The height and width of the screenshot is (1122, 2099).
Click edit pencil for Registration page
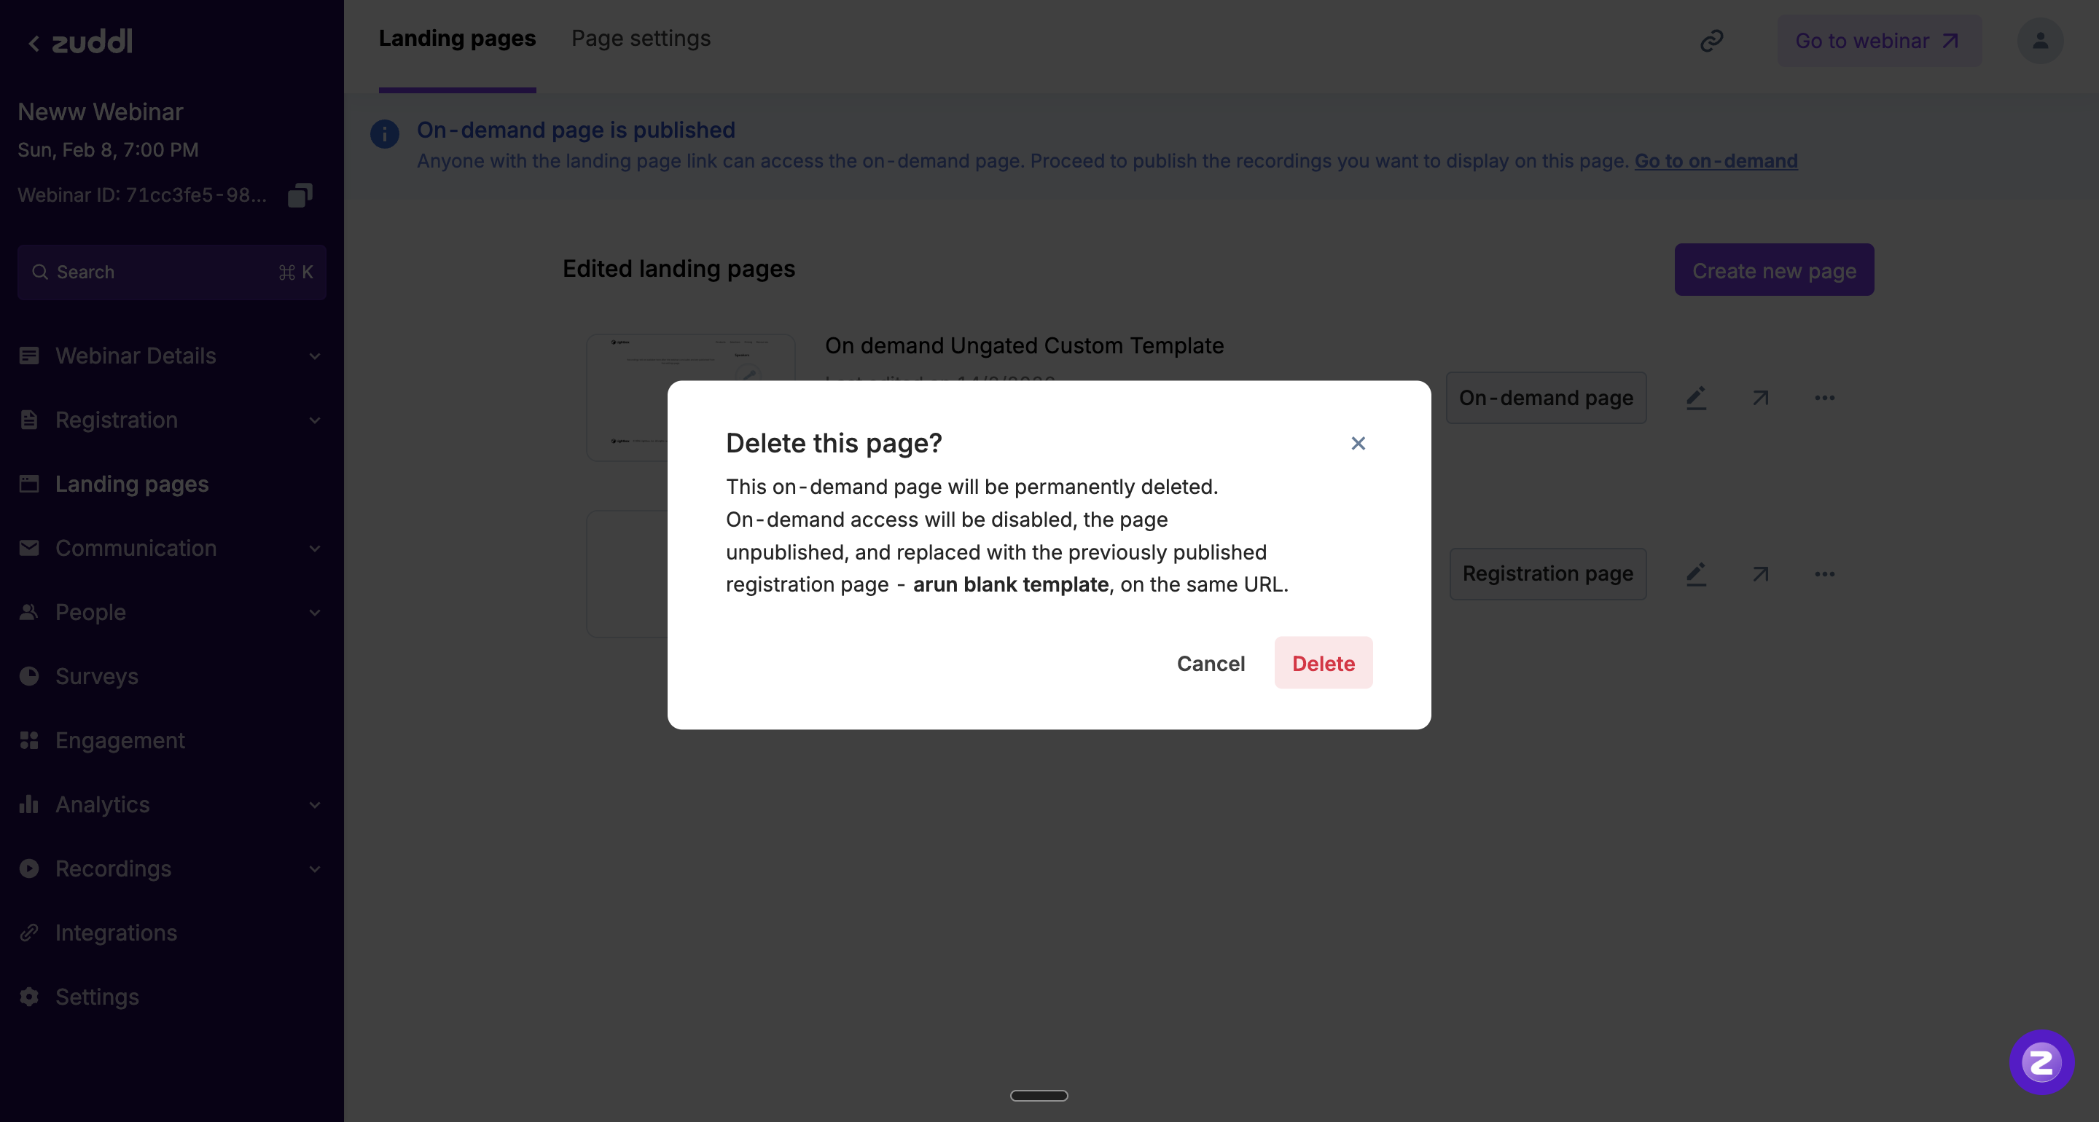point(1696,574)
